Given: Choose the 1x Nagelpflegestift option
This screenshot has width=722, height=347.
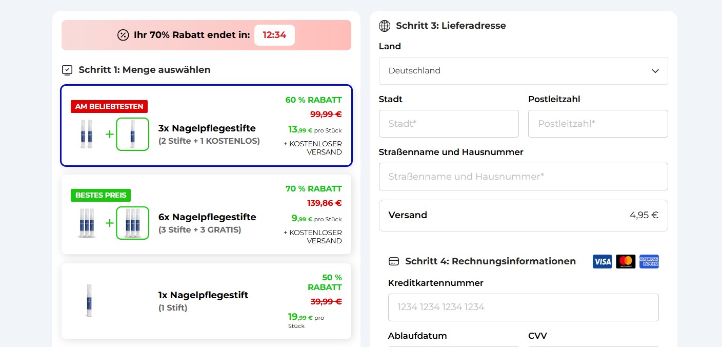Looking at the screenshot, I should coord(206,301).
